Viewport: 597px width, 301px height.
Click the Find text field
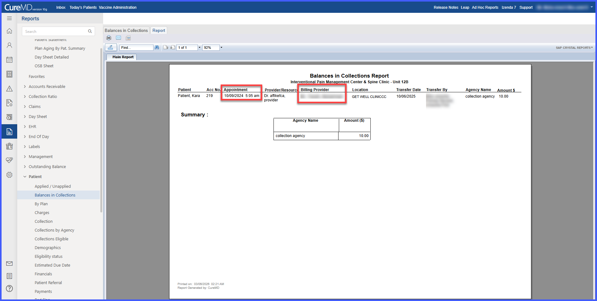pos(136,48)
